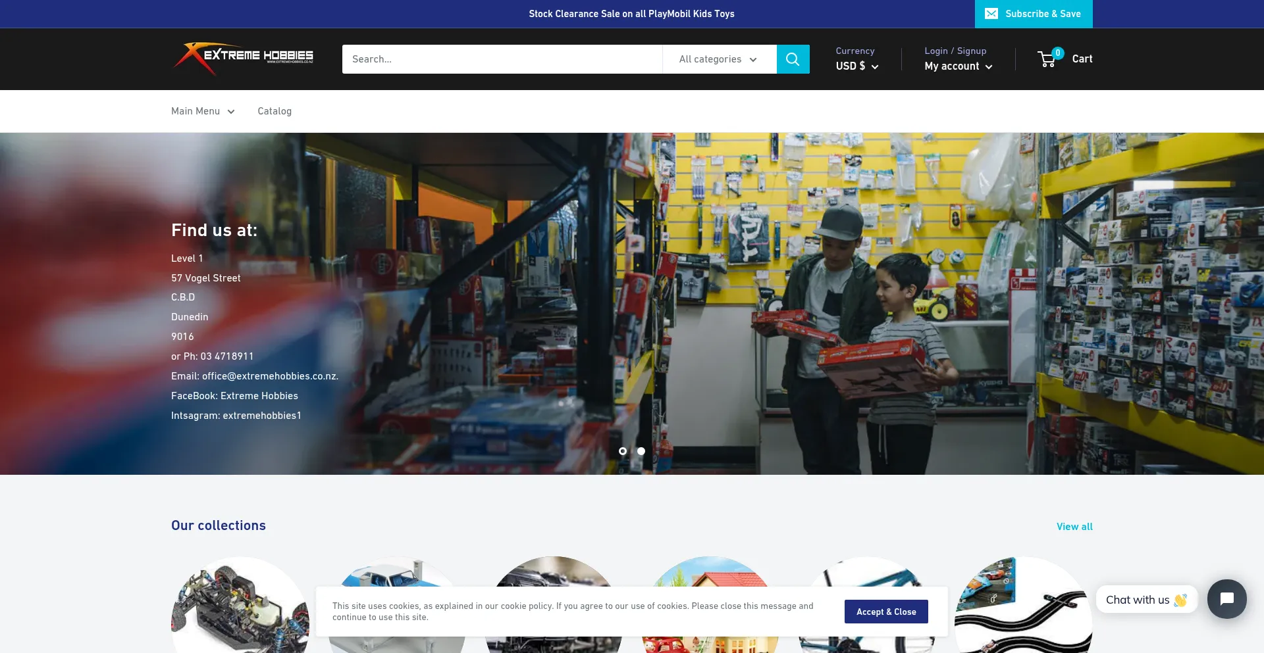
Task: Select the first slideshow dot
Action: tap(623, 451)
